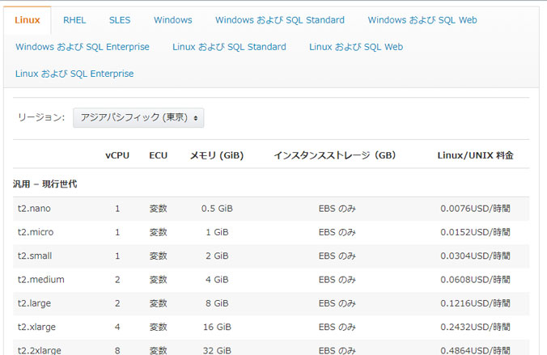Click the t2.medium instance name
The image size is (547, 355).
(x=40, y=280)
